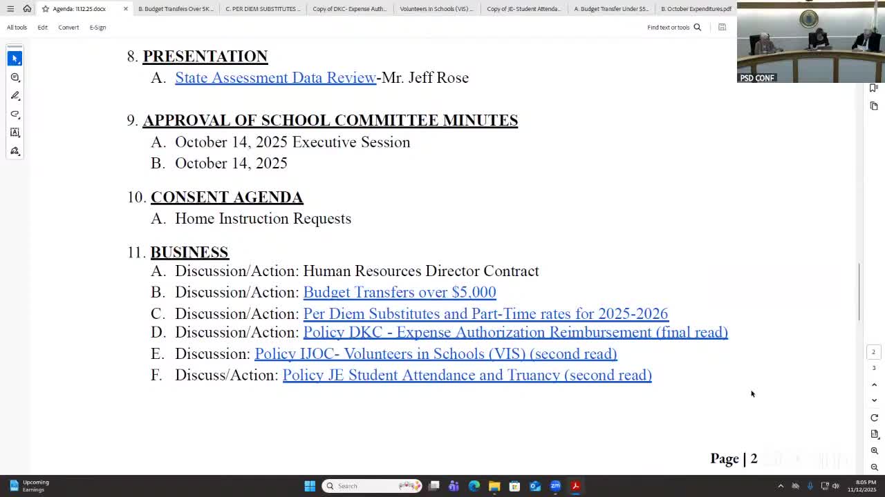Image resolution: width=885 pixels, height=497 pixels.
Task: Open the Bookmarks panel
Action: point(873,88)
